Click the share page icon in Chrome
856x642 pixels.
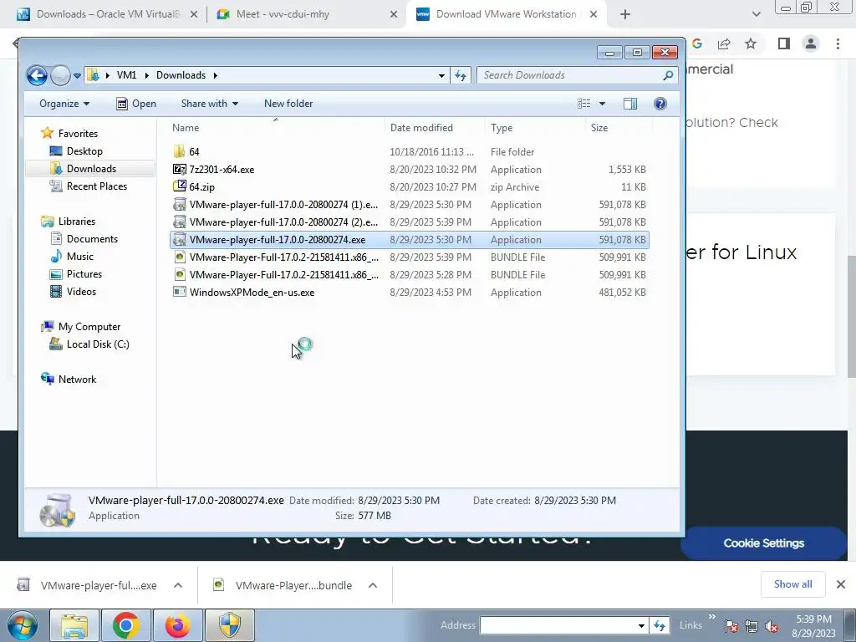pos(724,44)
